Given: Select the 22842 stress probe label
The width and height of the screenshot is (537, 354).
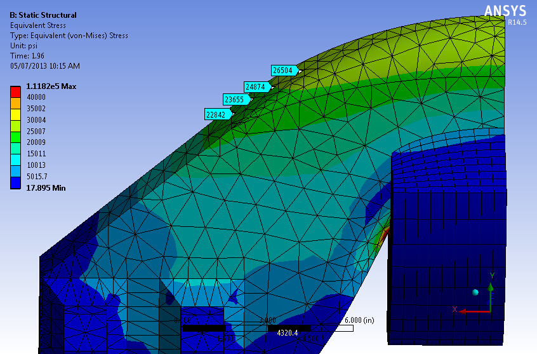Looking at the screenshot, I should pyautogui.click(x=216, y=114).
